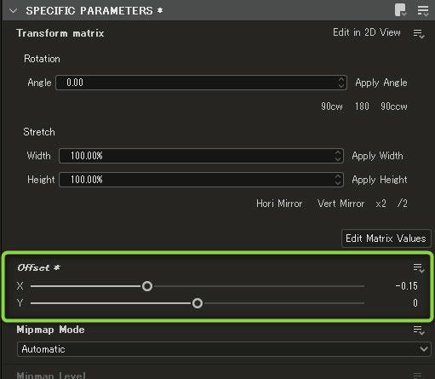Click the Edit Matrix Values button
435x379 pixels.
coord(386,238)
